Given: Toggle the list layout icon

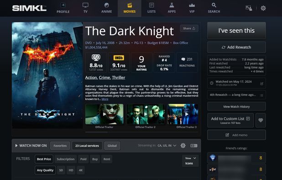Looking at the screenshot, I should [x=193, y=145].
